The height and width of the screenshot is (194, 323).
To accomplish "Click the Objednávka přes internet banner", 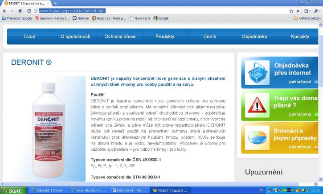I will pyautogui.click(x=280, y=73).
